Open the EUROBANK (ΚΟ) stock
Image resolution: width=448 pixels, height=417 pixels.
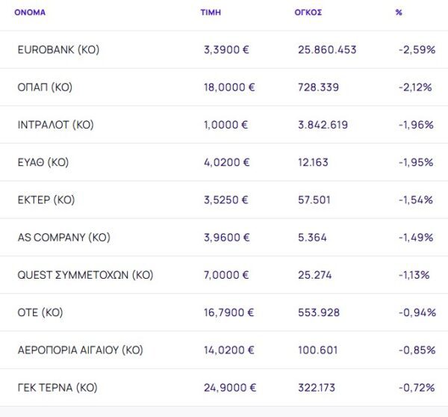tap(58, 50)
